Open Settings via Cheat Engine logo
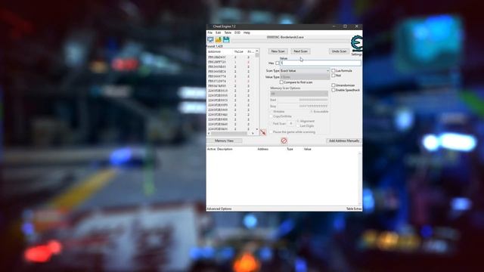This screenshot has height=272, width=484. pyautogui.click(x=356, y=44)
